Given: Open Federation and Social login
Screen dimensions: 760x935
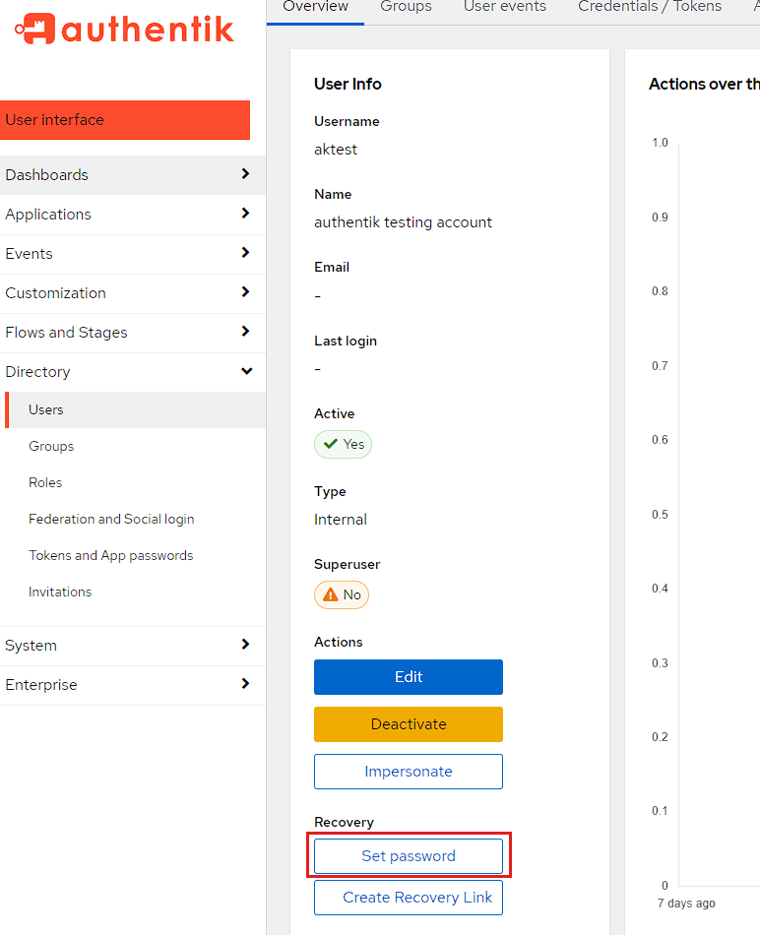Looking at the screenshot, I should tap(111, 519).
